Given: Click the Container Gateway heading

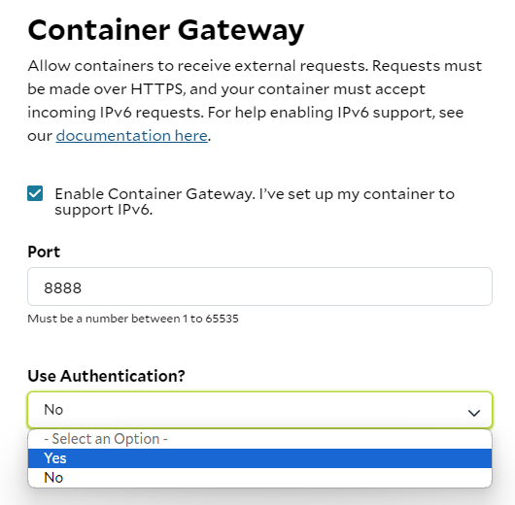Looking at the screenshot, I should click(166, 30).
